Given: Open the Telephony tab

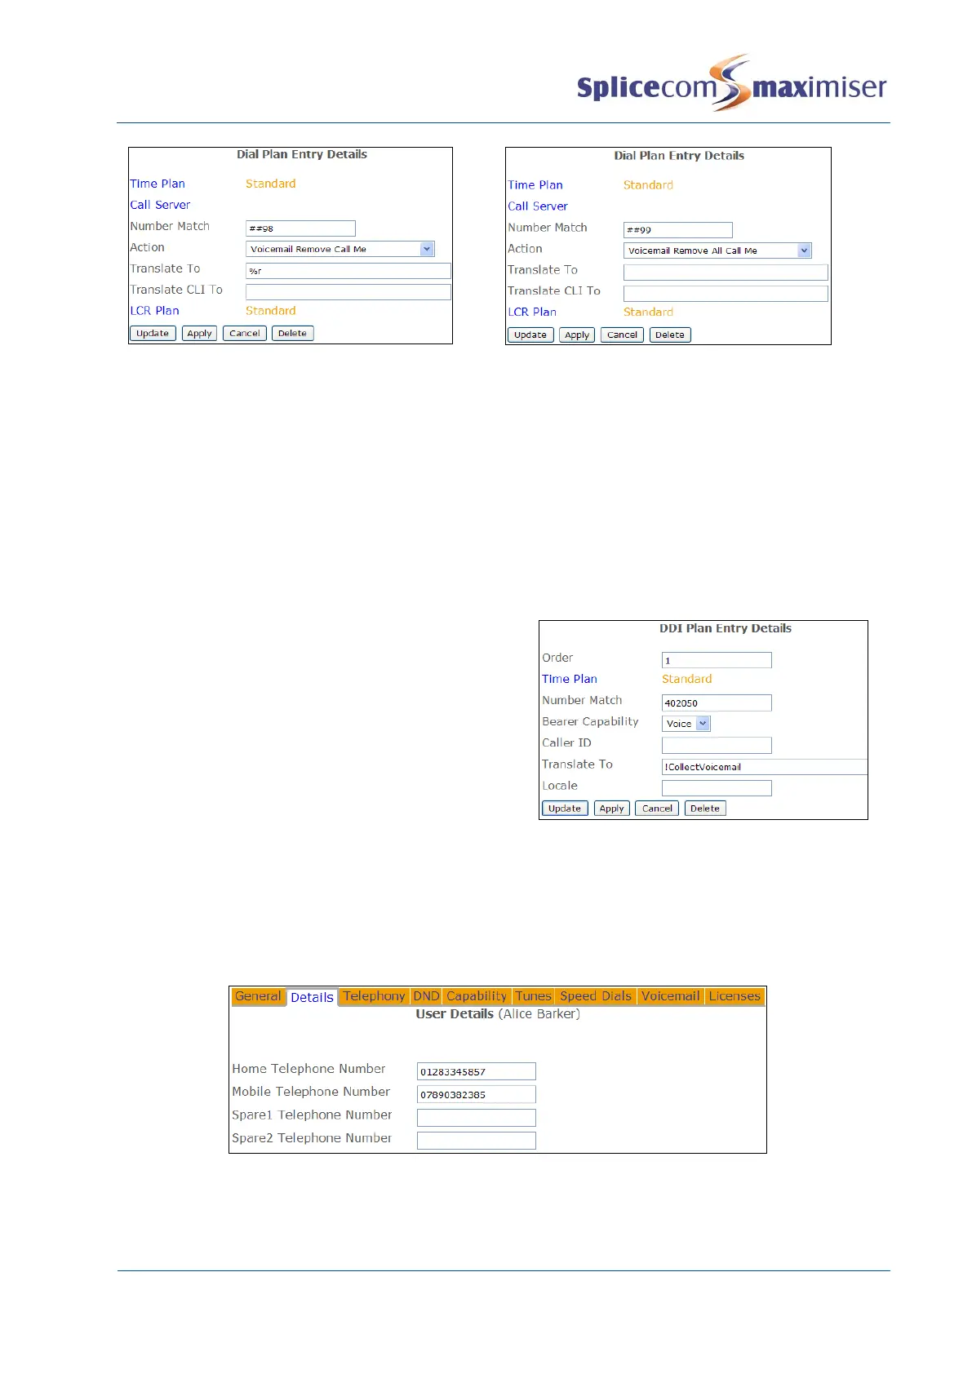Looking at the screenshot, I should click(x=374, y=996).
